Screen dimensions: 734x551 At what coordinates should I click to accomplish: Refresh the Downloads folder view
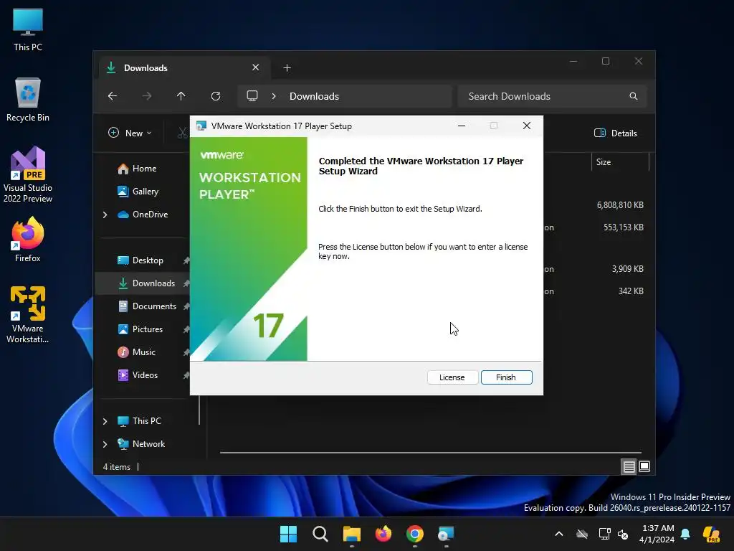(215, 96)
